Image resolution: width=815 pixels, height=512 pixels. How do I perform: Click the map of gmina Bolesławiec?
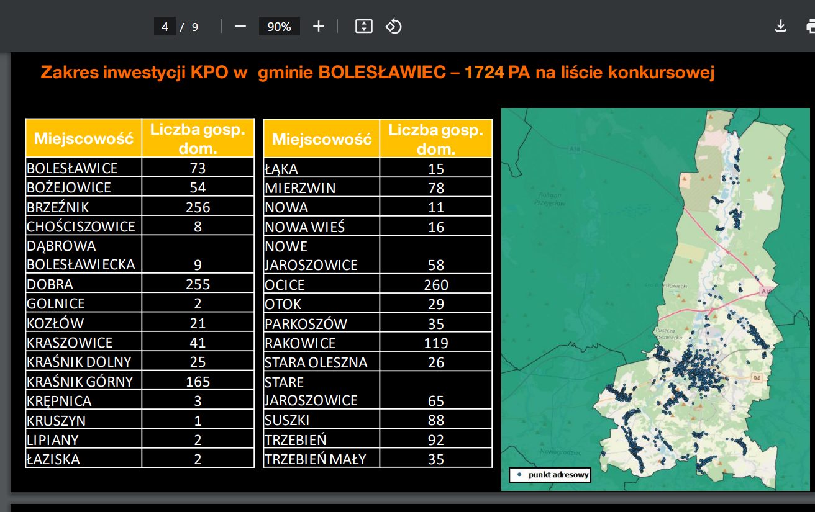pos(656,300)
